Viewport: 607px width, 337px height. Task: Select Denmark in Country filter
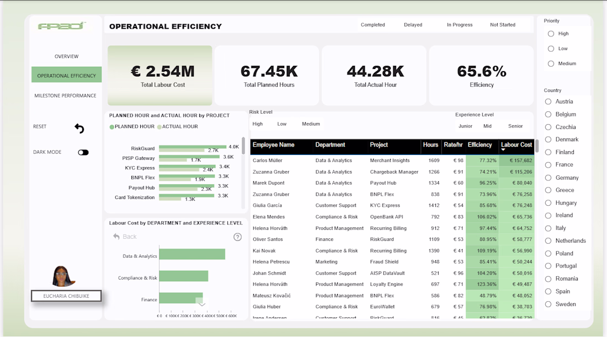[x=548, y=140]
